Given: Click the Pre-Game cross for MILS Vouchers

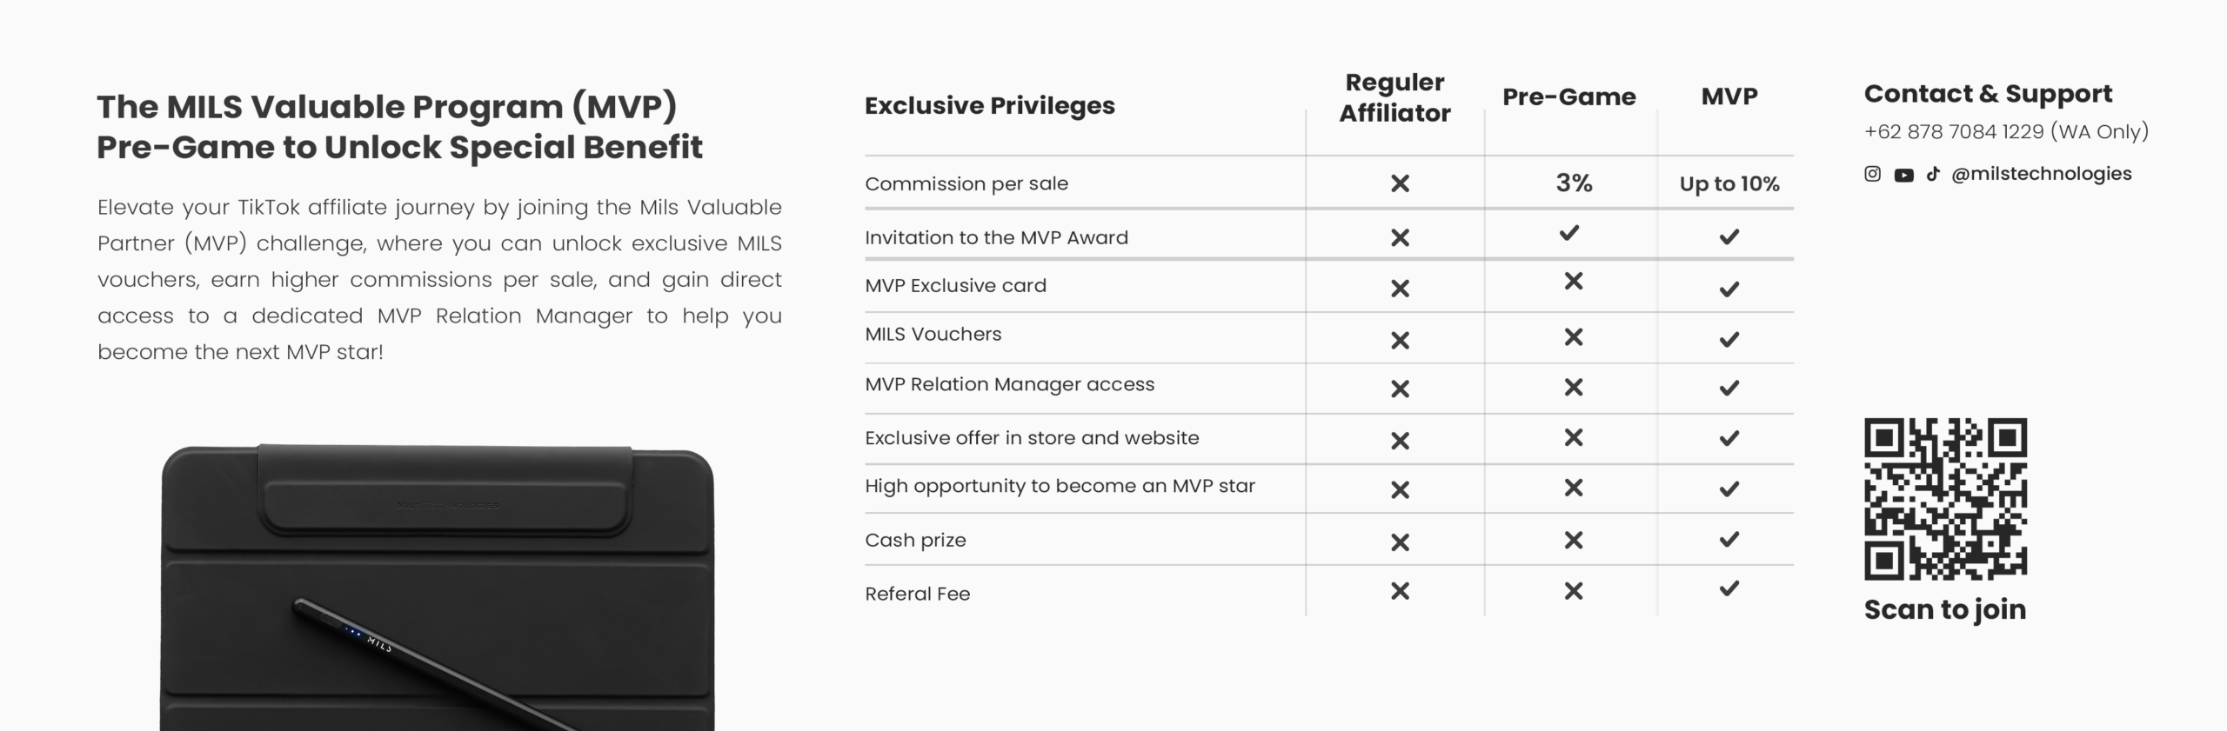Looking at the screenshot, I should pos(1573,337).
